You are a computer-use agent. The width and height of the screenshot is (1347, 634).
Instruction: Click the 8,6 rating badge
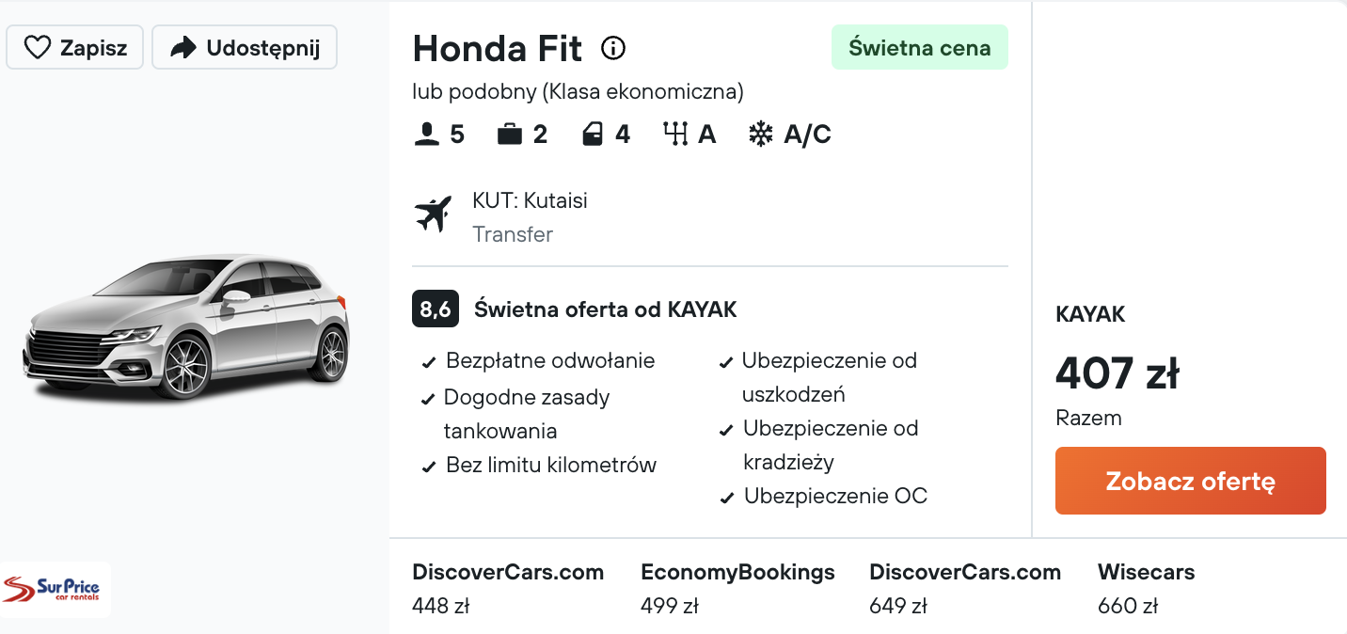[x=436, y=309]
